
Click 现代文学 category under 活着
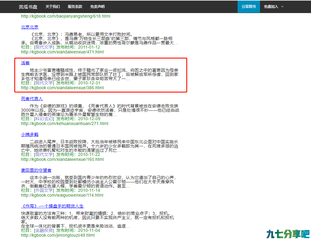(44, 83)
